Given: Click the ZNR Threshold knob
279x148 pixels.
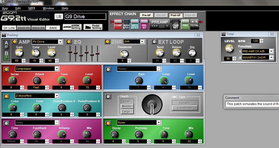Looking at the screenshot, I should 124,54.
